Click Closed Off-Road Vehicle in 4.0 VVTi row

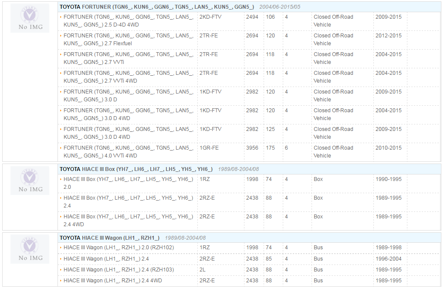pos(333,152)
